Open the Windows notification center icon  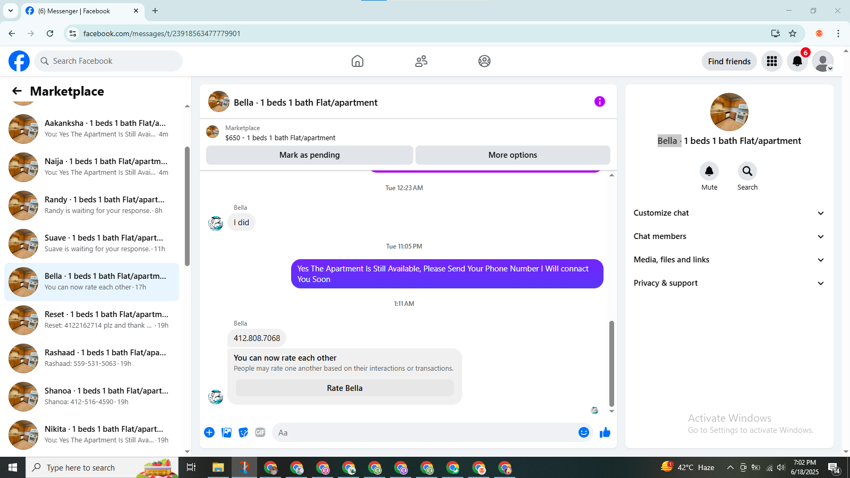(834, 468)
